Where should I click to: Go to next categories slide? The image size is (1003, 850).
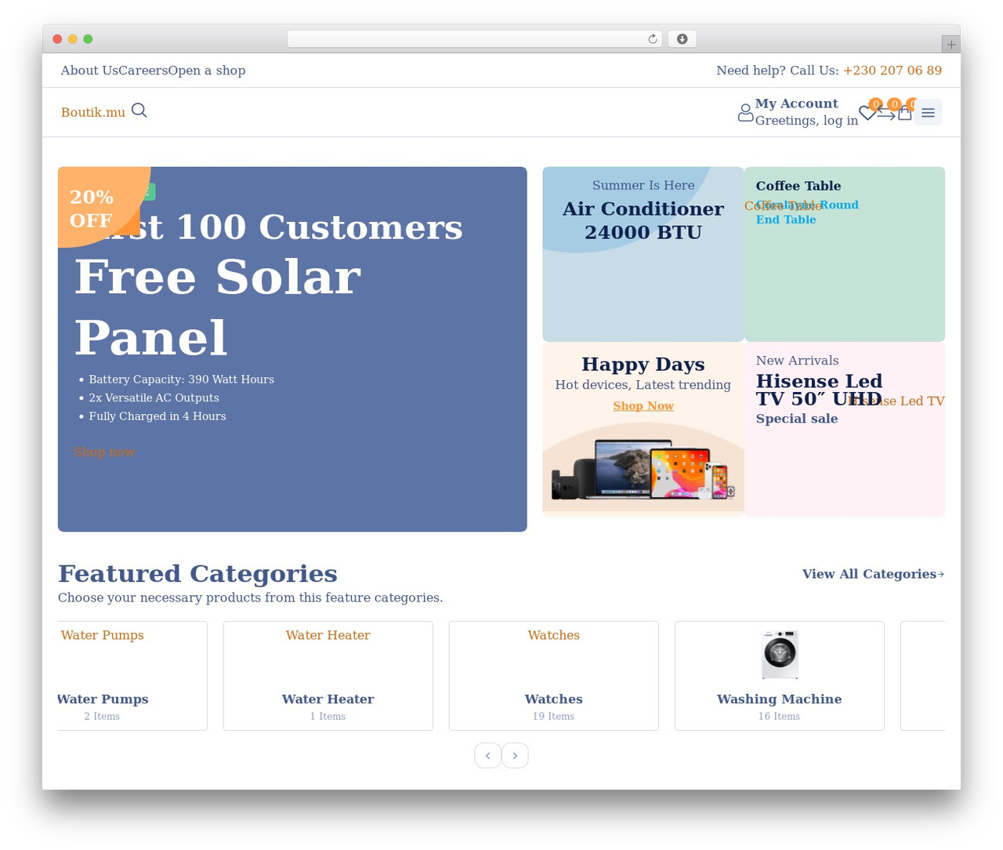pyautogui.click(x=515, y=755)
